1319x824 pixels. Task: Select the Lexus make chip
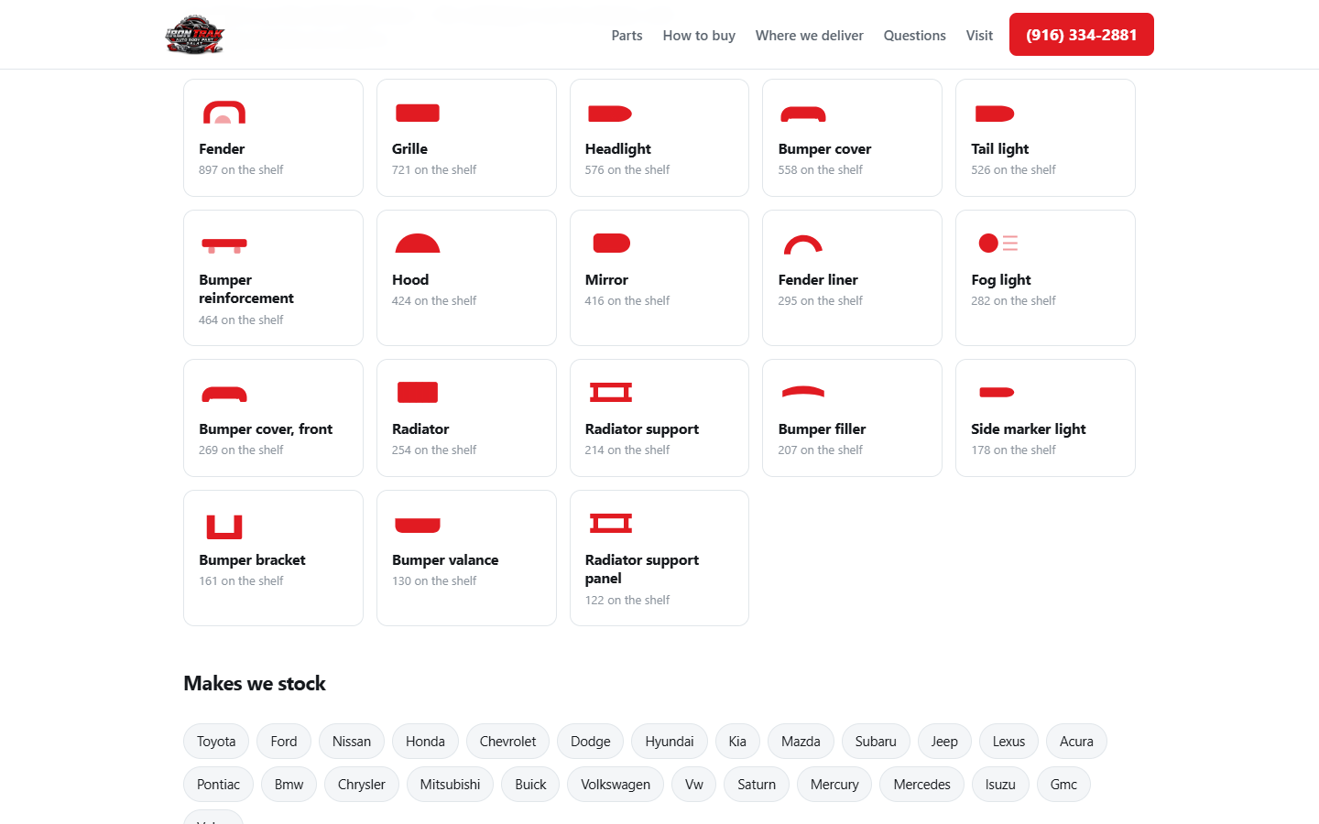(x=1008, y=742)
